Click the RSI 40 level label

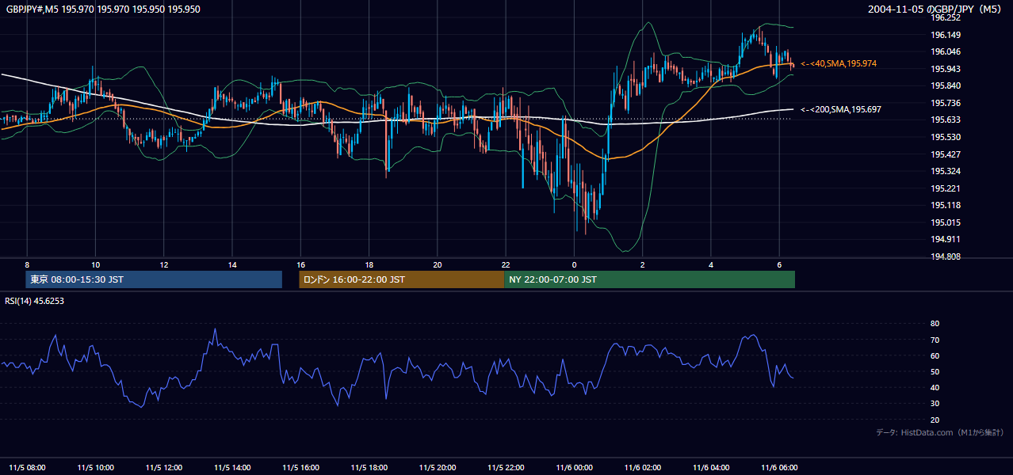[935, 387]
